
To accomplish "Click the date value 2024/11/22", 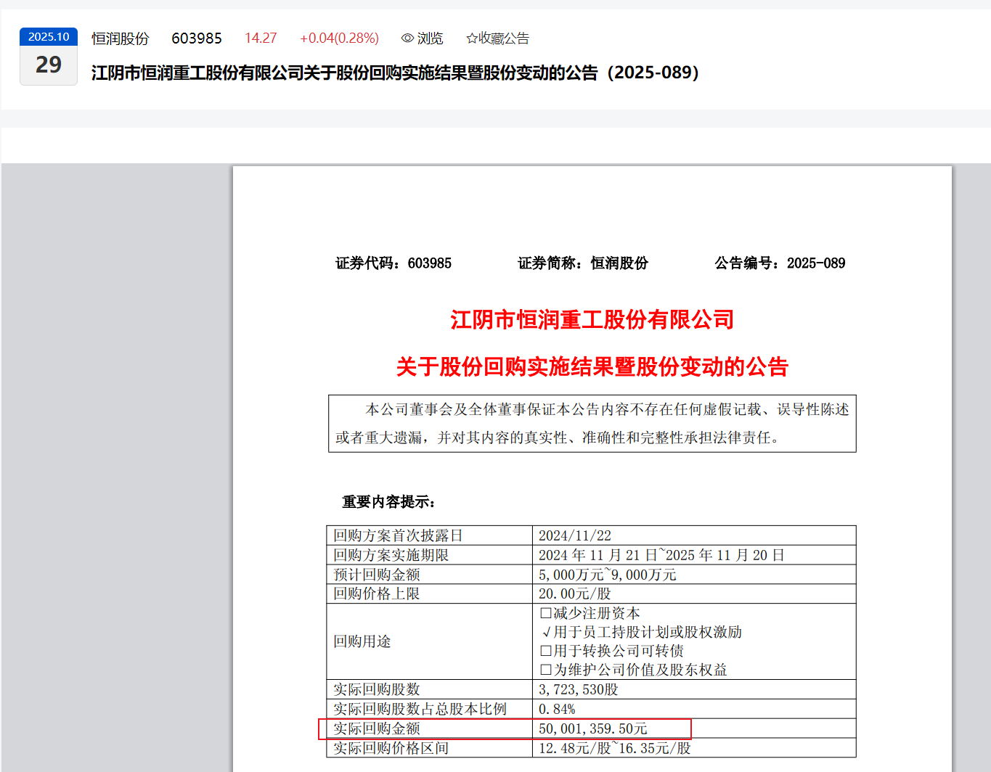I will pyautogui.click(x=575, y=535).
